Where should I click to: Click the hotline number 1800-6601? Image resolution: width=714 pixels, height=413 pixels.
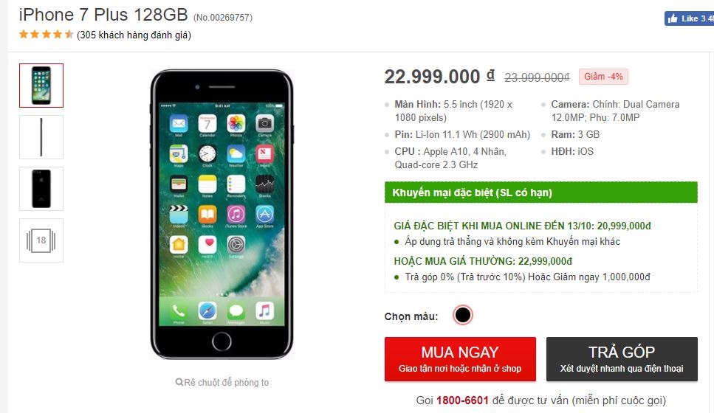[462, 400]
